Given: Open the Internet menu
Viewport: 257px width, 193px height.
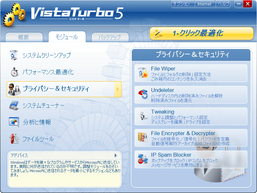Looking at the screenshot, I should (x=205, y=4).
